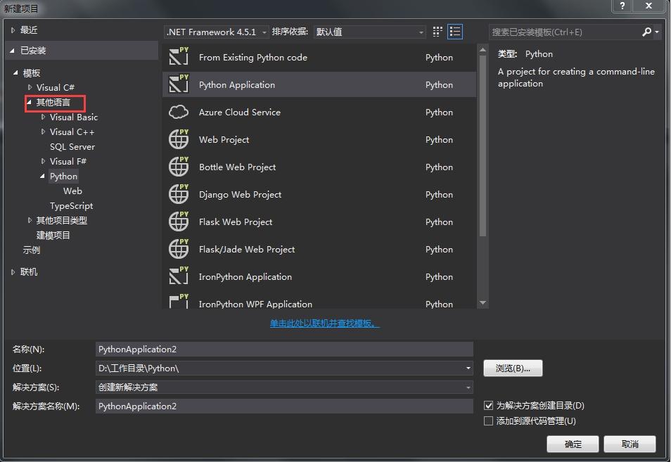Open the 解决方案 combo box

tap(284, 387)
